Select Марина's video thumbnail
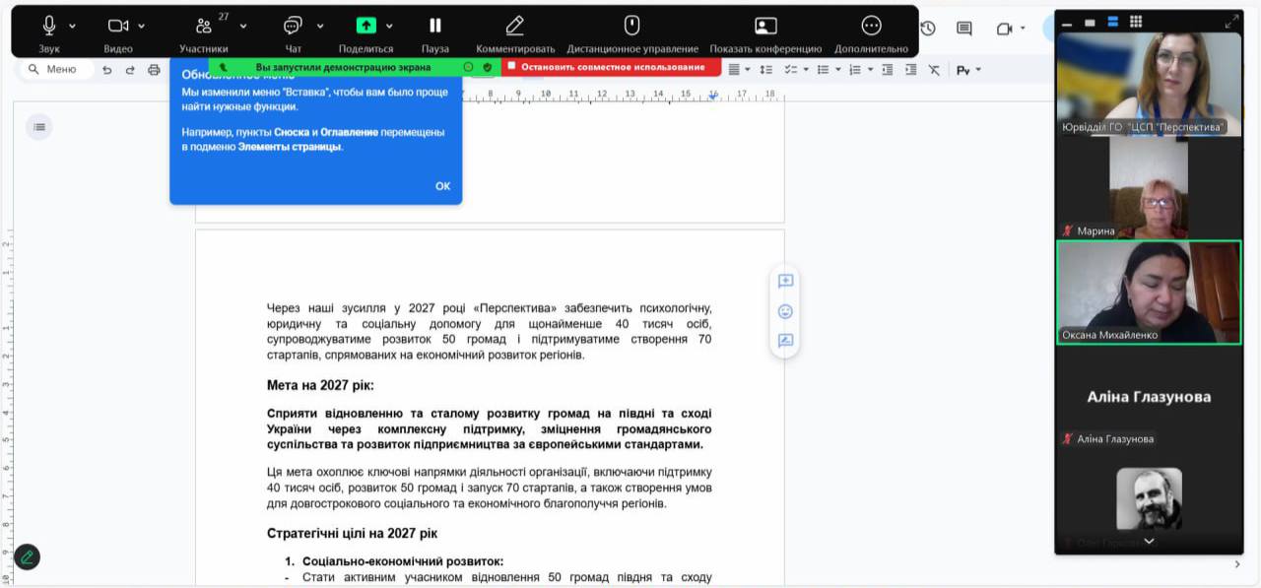Viewport: 1261px width, 588px height. point(1149,187)
